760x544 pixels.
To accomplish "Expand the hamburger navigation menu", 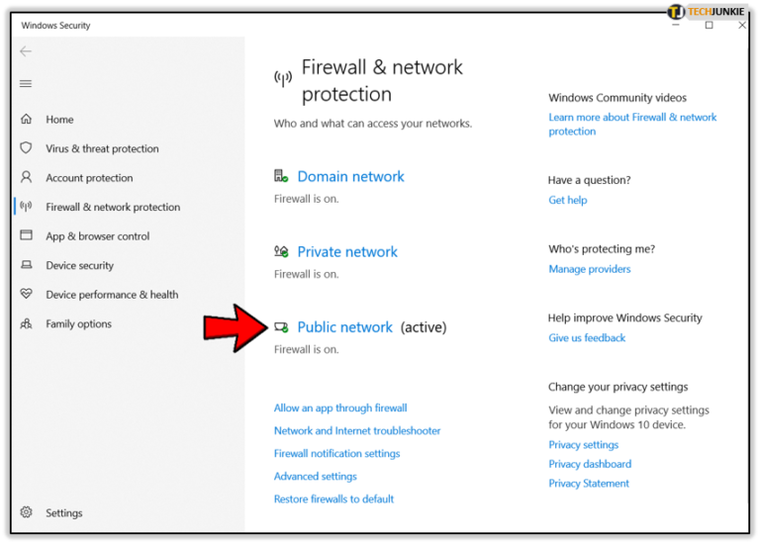I will 26,84.
